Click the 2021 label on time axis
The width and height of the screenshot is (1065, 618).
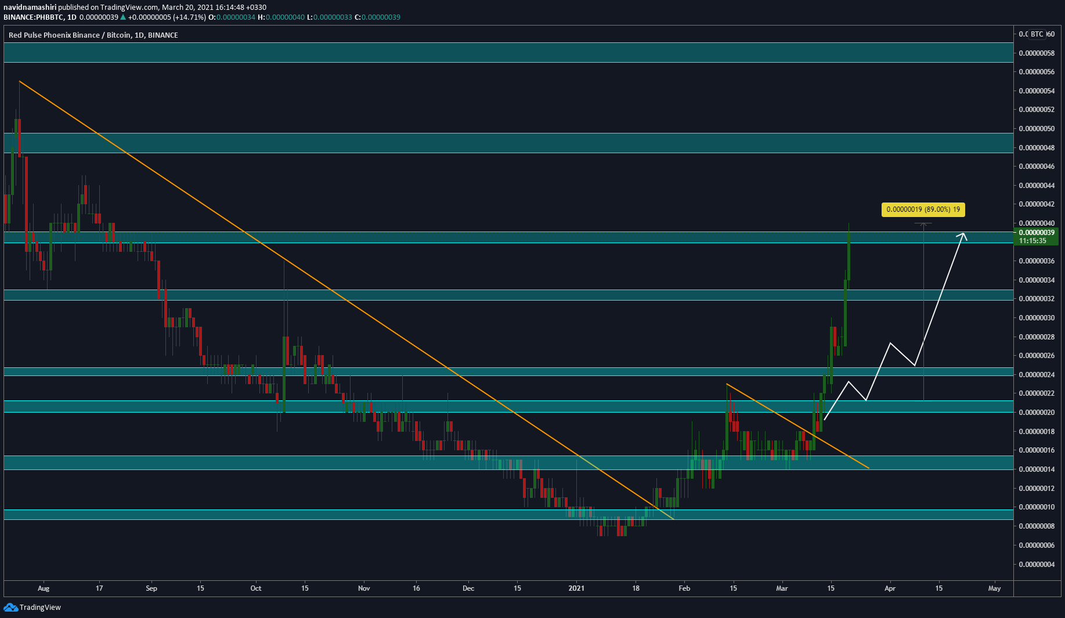(x=576, y=588)
